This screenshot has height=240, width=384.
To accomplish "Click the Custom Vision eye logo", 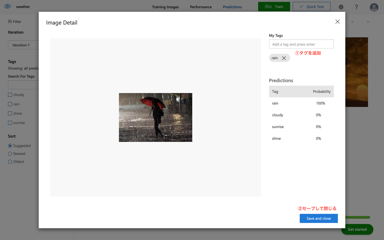I will coord(7,7).
